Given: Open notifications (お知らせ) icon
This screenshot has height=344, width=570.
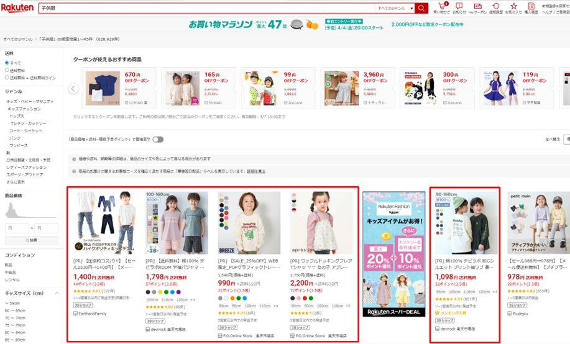Looking at the screenshot, I should 459,7.
